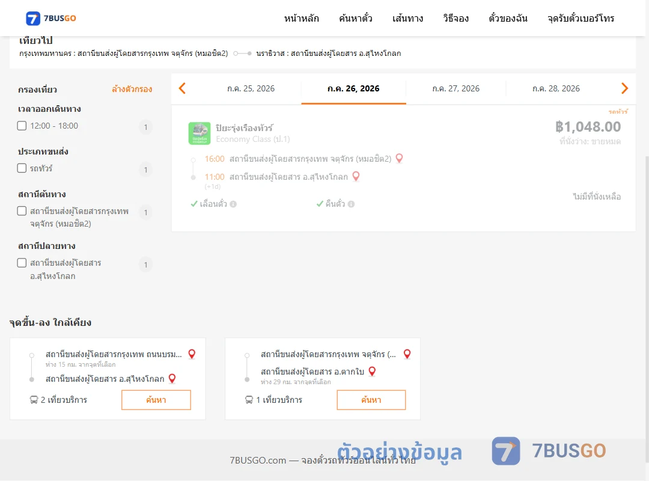Viewport: 649px width, 481px height.
Task: Open map pin for 16:00 departure station
Action: click(x=400, y=158)
